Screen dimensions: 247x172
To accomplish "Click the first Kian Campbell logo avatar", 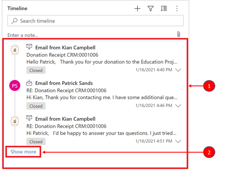I will point(15,50).
